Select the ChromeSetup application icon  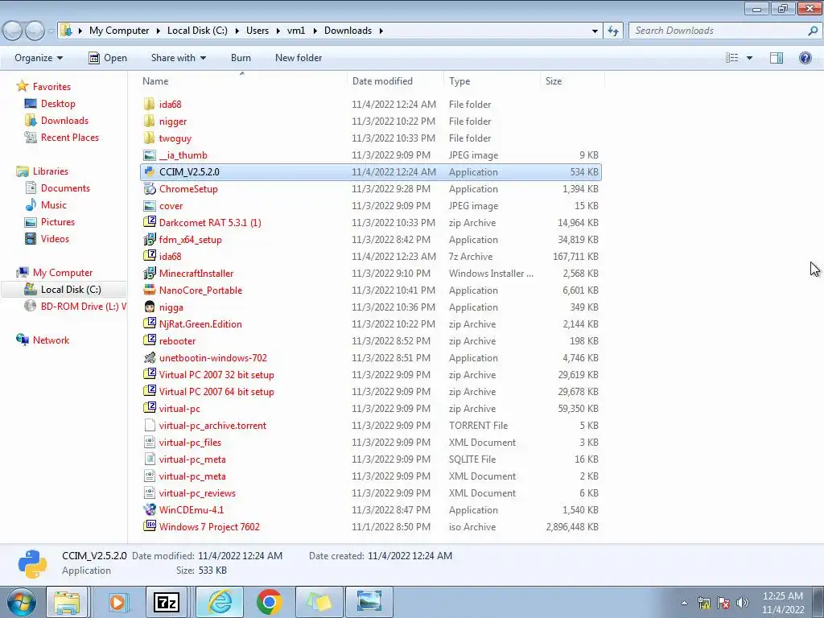point(150,188)
